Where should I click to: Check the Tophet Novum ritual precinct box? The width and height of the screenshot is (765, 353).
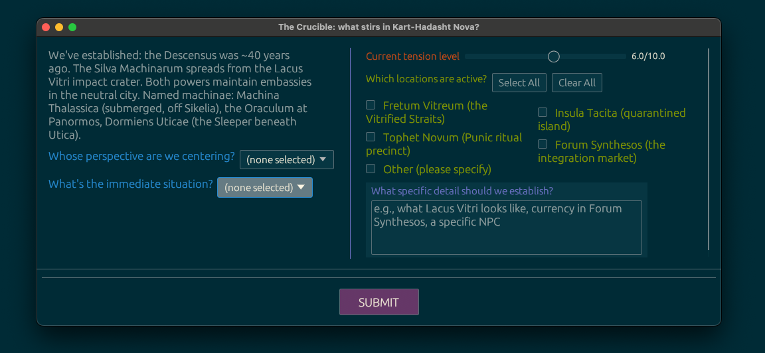coord(371,137)
